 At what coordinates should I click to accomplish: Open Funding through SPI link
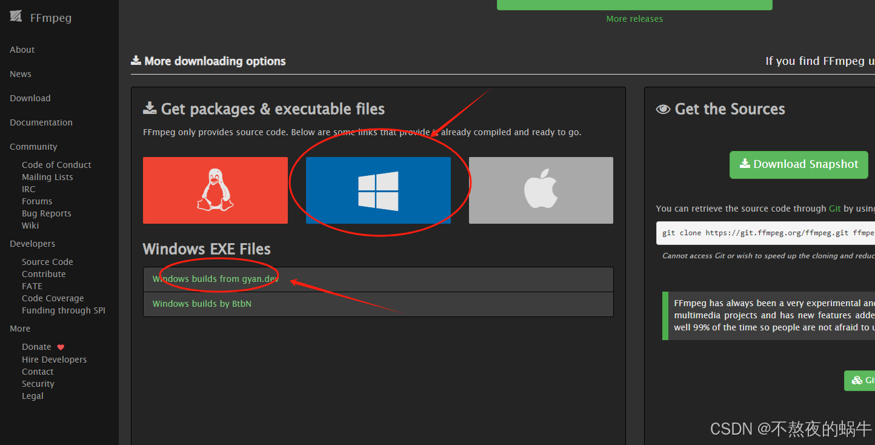(64, 310)
